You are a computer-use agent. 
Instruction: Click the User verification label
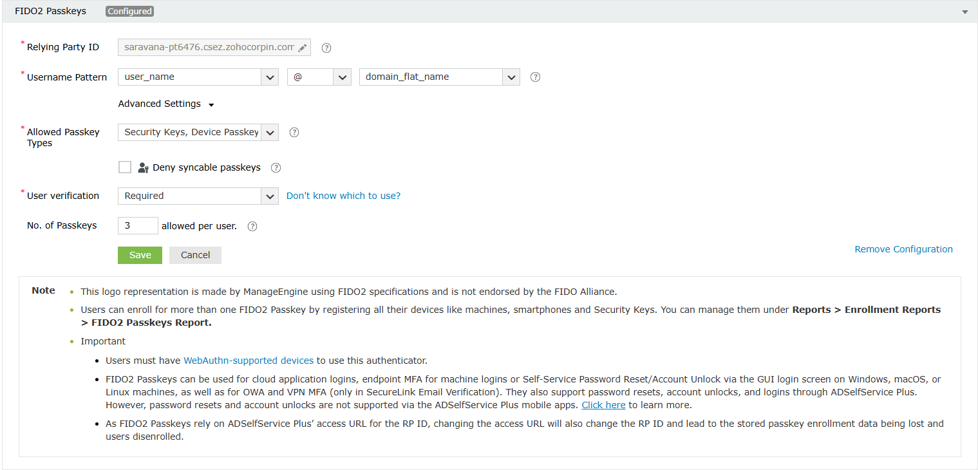pyautogui.click(x=63, y=196)
